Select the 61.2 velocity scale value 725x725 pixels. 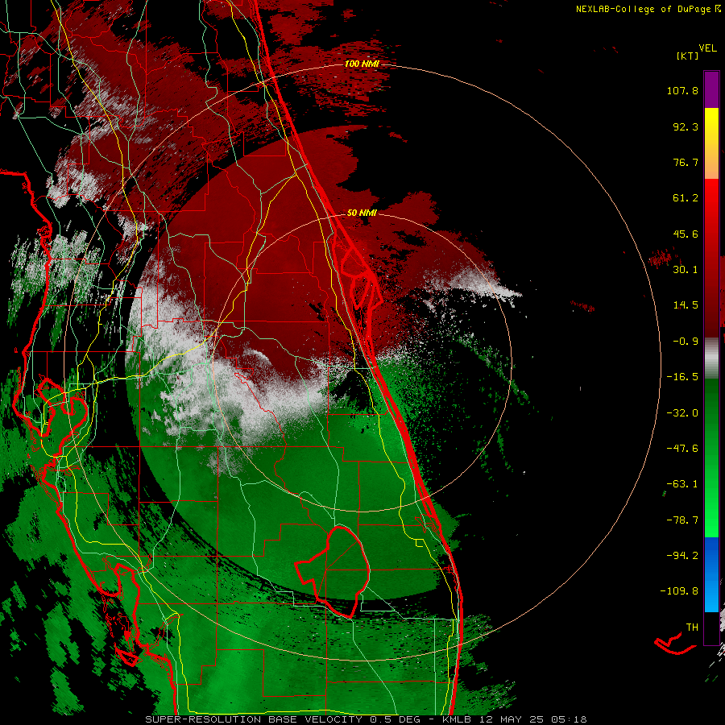[x=686, y=198]
